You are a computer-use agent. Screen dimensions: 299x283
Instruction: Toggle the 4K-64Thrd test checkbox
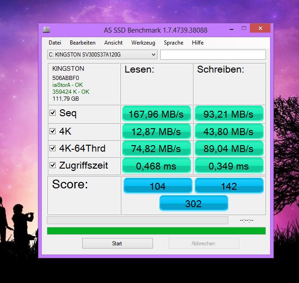pos(53,148)
